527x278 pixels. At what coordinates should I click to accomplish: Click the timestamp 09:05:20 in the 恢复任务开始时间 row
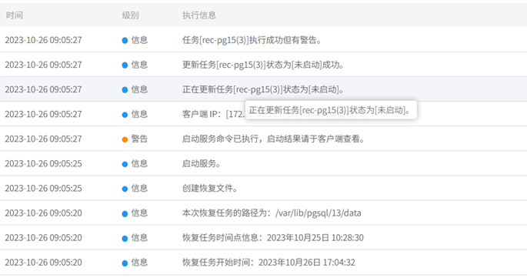click(x=43, y=263)
